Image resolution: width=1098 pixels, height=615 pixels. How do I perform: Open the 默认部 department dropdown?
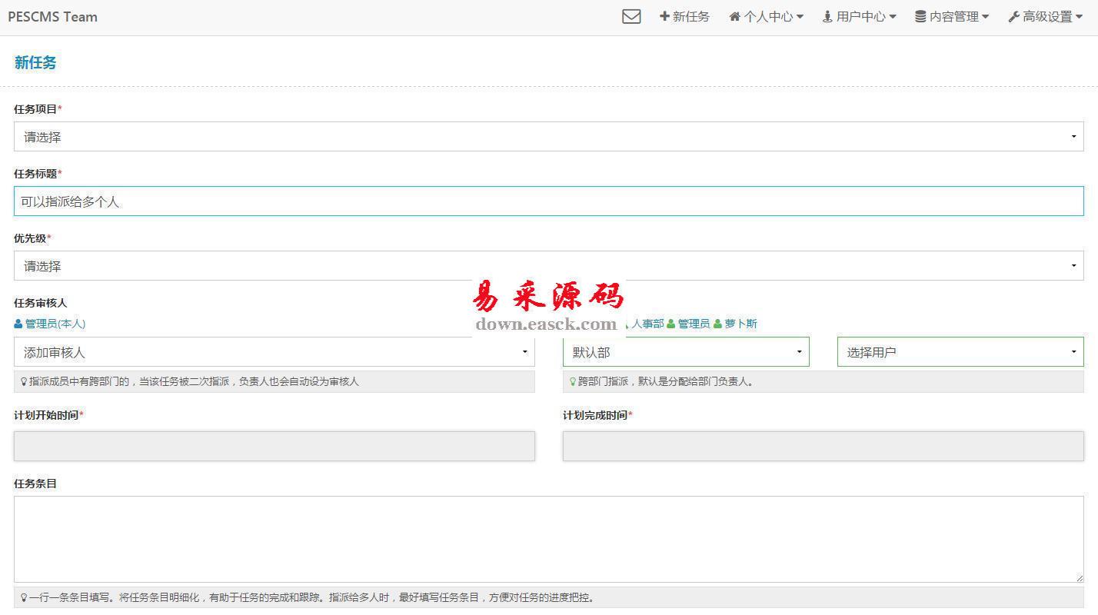point(685,352)
